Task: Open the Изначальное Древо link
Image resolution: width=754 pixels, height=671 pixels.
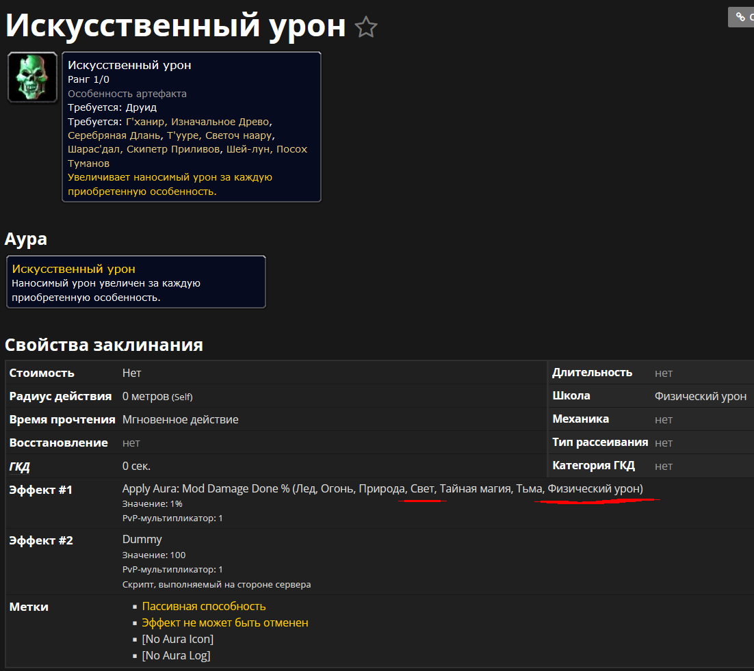Action: (x=220, y=122)
